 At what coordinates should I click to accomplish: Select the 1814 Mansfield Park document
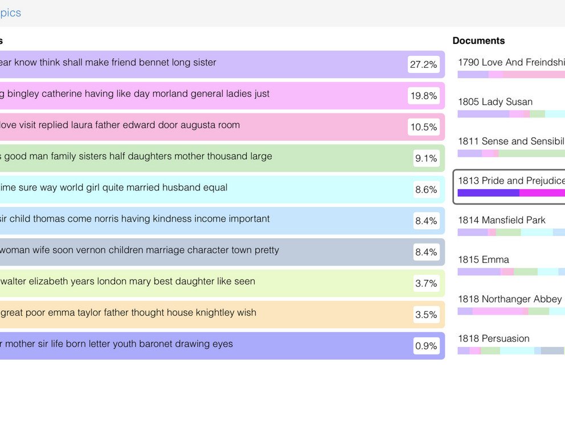[501, 221]
